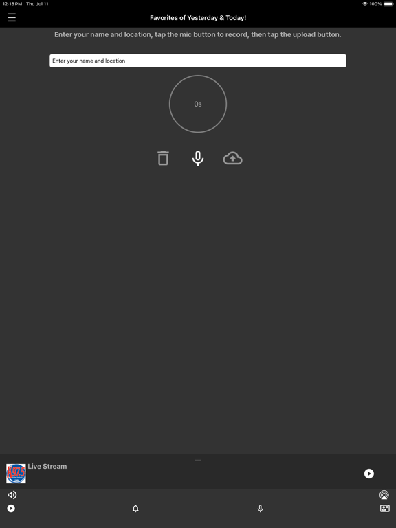This screenshot has height=528, width=396.
Task: Play the Live Stream from mini-player
Action: (369, 474)
